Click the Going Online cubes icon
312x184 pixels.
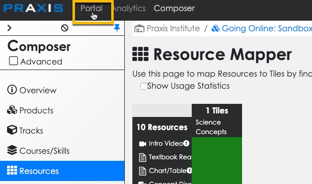(x=215, y=29)
